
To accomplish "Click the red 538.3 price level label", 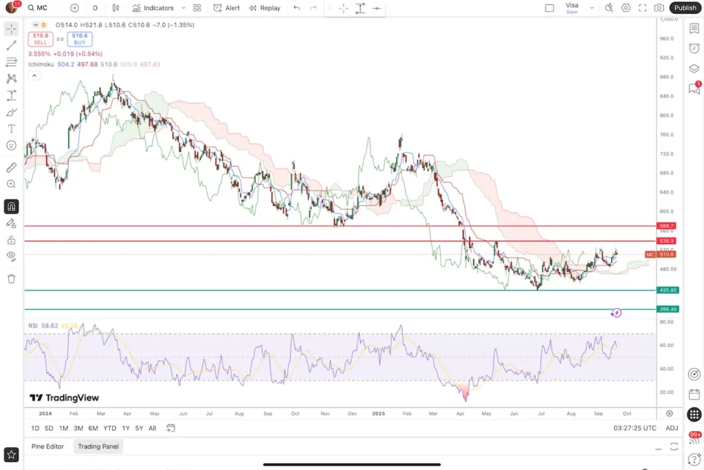I will pyautogui.click(x=667, y=241).
